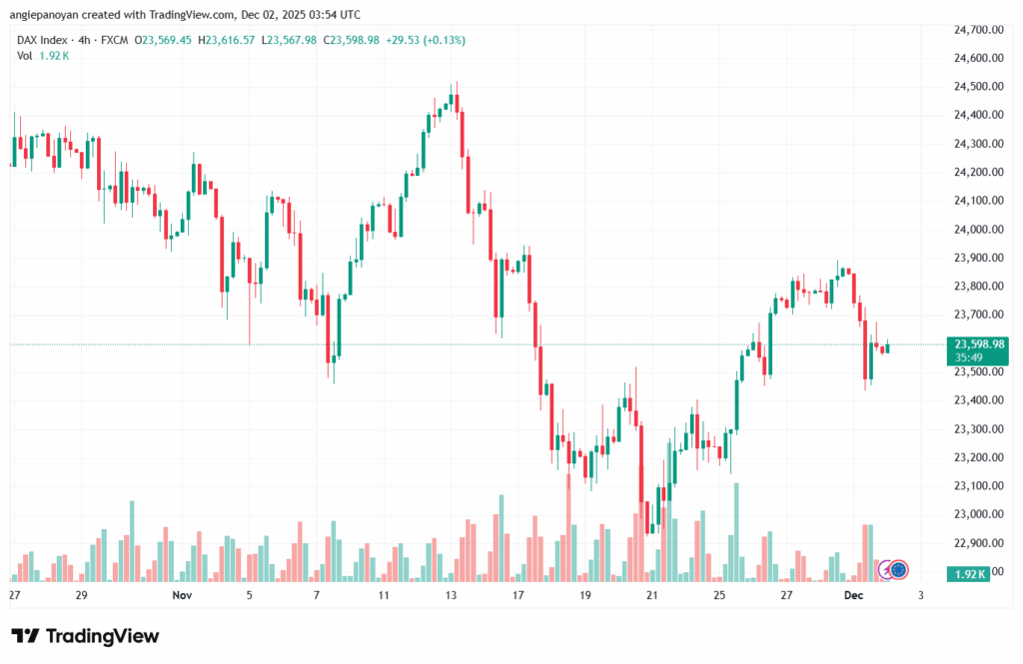
Task: Click the Low value 23,567.98 in the legend
Action: (x=290, y=40)
